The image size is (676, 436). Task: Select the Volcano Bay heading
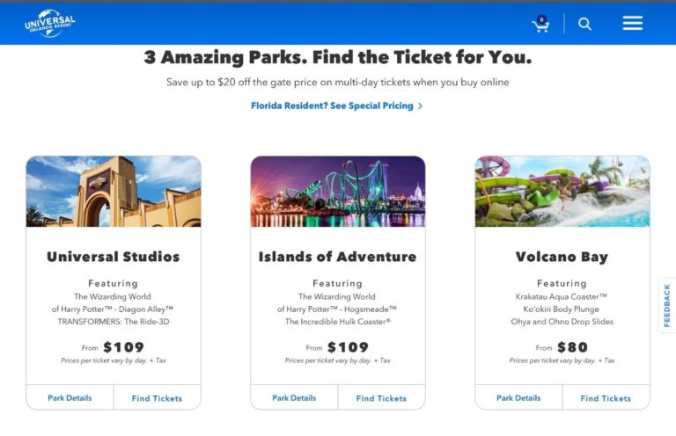tap(562, 257)
